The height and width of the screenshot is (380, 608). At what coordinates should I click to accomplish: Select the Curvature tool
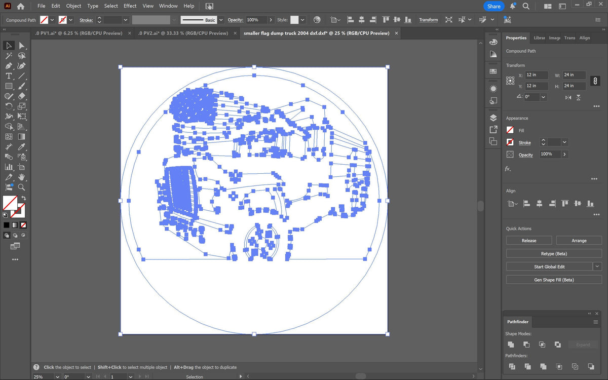22,66
